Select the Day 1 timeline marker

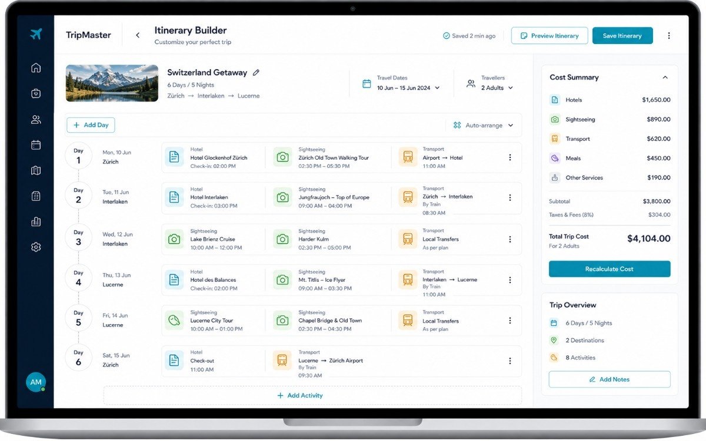pyautogui.click(x=78, y=156)
